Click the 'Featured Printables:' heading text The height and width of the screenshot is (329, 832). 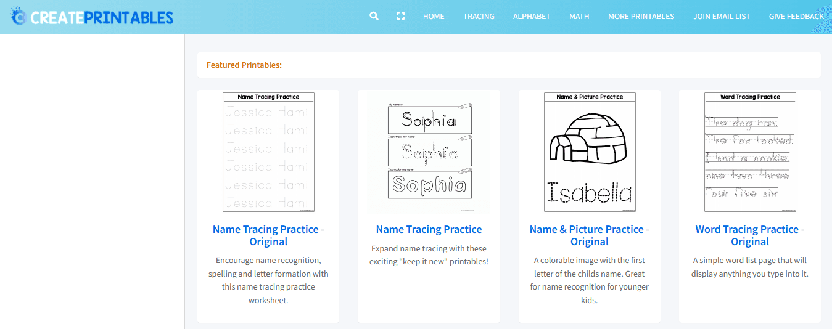pyautogui.click(x=244, y=65)
